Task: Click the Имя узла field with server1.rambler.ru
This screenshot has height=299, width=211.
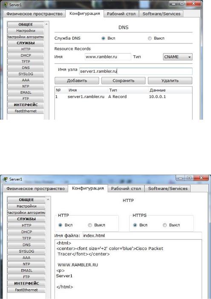Action: (x=136, y=71)
